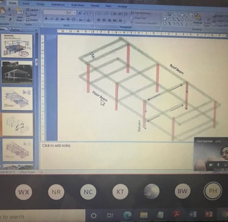Select the fifth slide thumbnail in panel
Screen dimensions: 228x222
(x=18, y=150)
